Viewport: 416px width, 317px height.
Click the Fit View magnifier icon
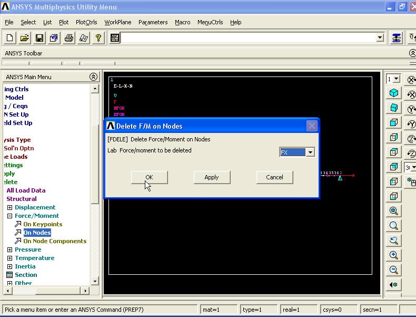click(x=394, y=210)
